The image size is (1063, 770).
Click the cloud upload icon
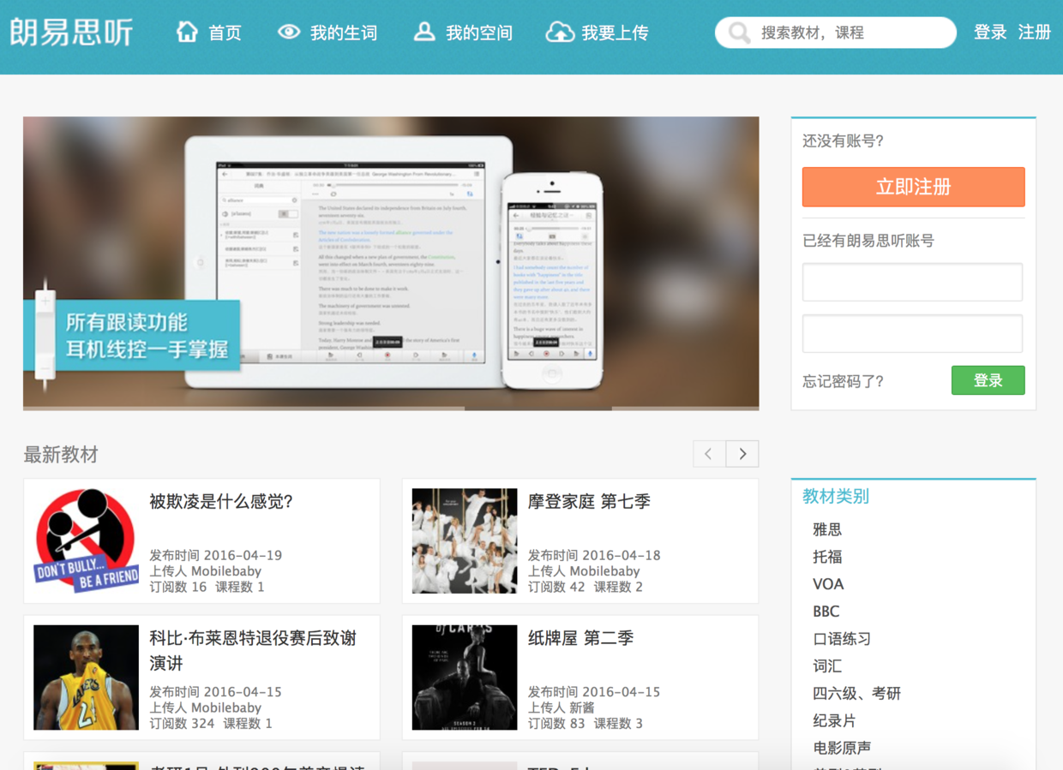[x=560, y=33]
